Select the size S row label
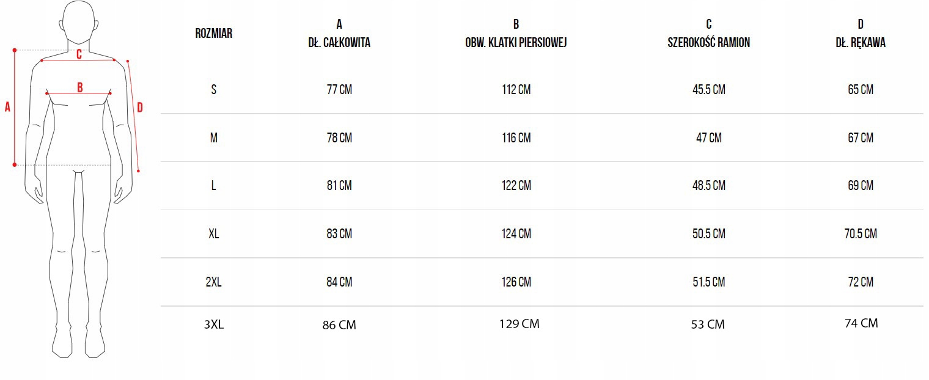Viewport: 929px width, 380px height. (213, 89)
